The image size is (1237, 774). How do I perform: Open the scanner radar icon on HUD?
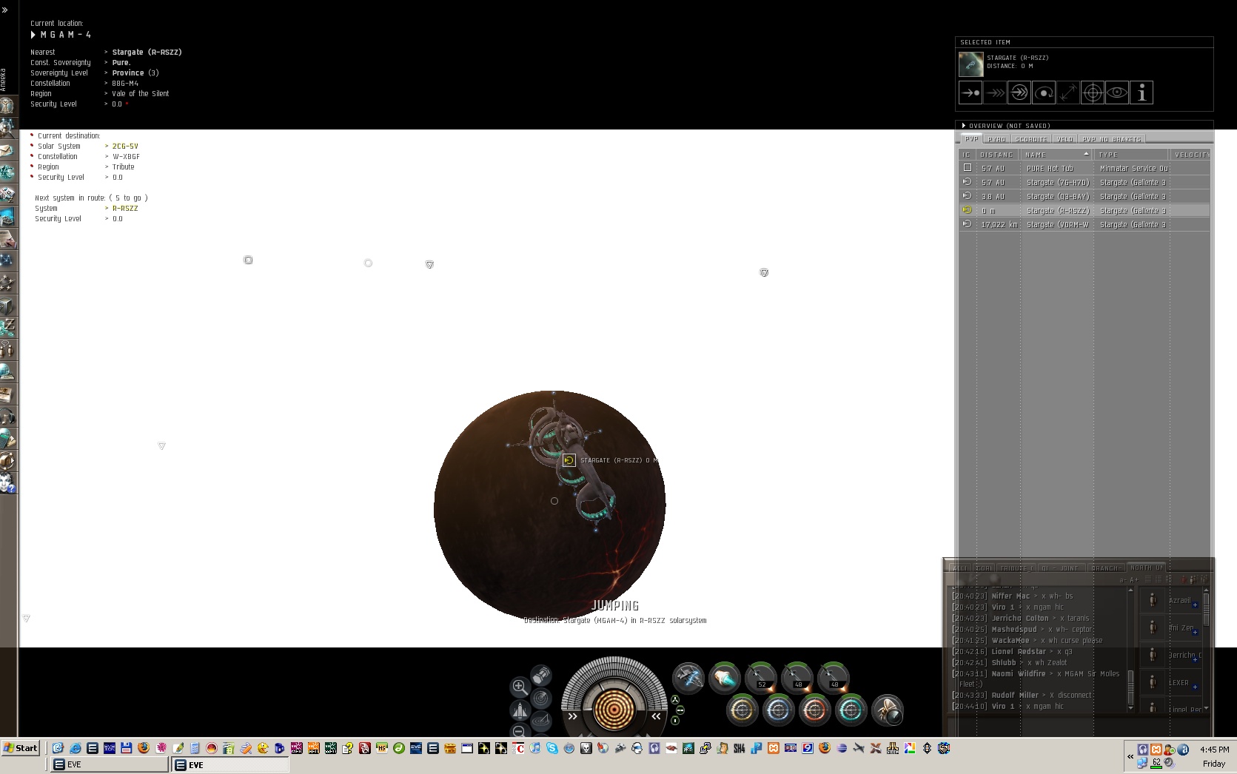point(541,698)
